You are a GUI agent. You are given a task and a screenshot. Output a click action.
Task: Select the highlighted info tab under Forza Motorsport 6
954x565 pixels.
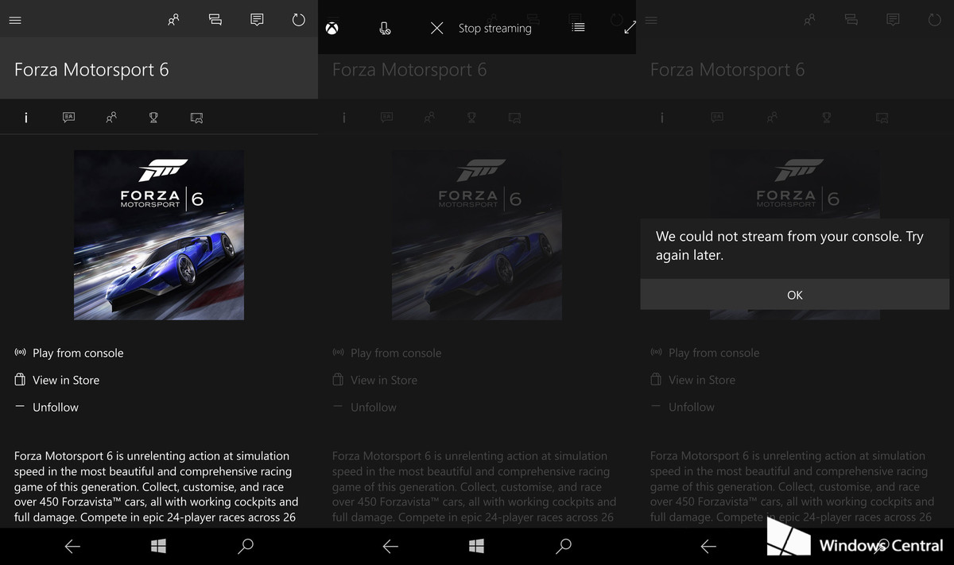pyautogui.click(x=26, y=118)
